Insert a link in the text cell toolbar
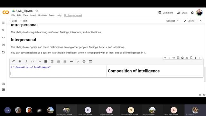206x116 pixels. click(39, 62)
